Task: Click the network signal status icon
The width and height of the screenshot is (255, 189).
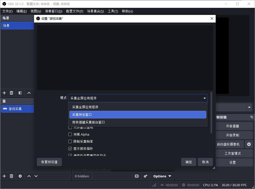Action: click(154, 185)
